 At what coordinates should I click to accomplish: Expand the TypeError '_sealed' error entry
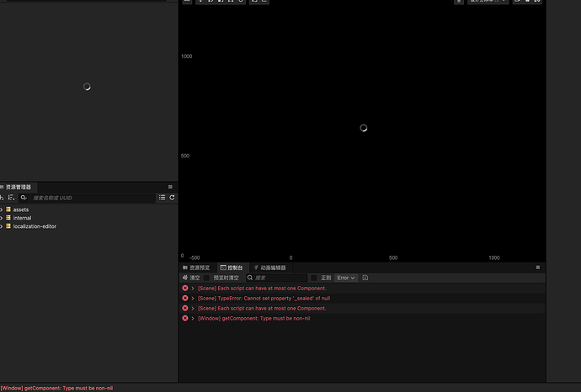click(x=193, y=298)
